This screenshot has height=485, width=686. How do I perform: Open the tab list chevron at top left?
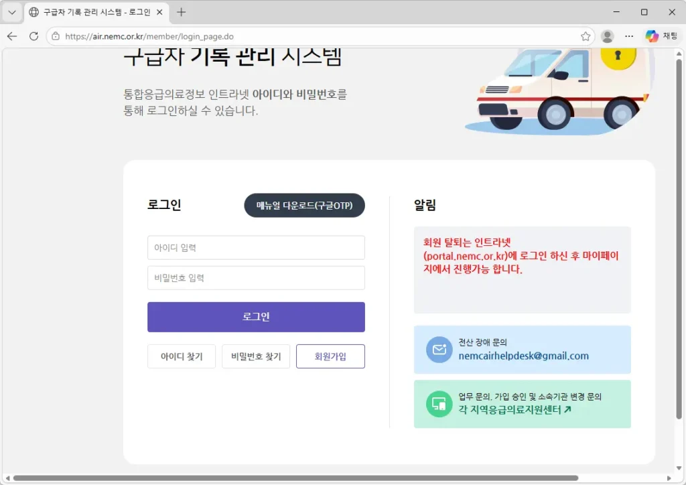click(x=11, y=11)
